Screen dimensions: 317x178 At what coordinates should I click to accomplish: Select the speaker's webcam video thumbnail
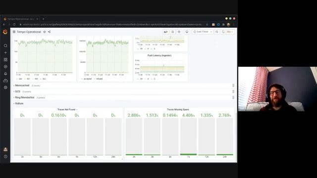pos(277,89)
